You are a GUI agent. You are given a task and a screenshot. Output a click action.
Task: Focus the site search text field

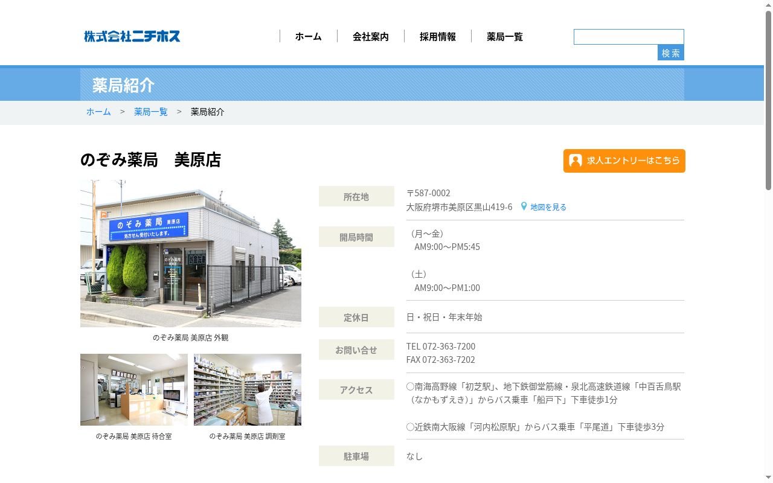click(629, 37)
